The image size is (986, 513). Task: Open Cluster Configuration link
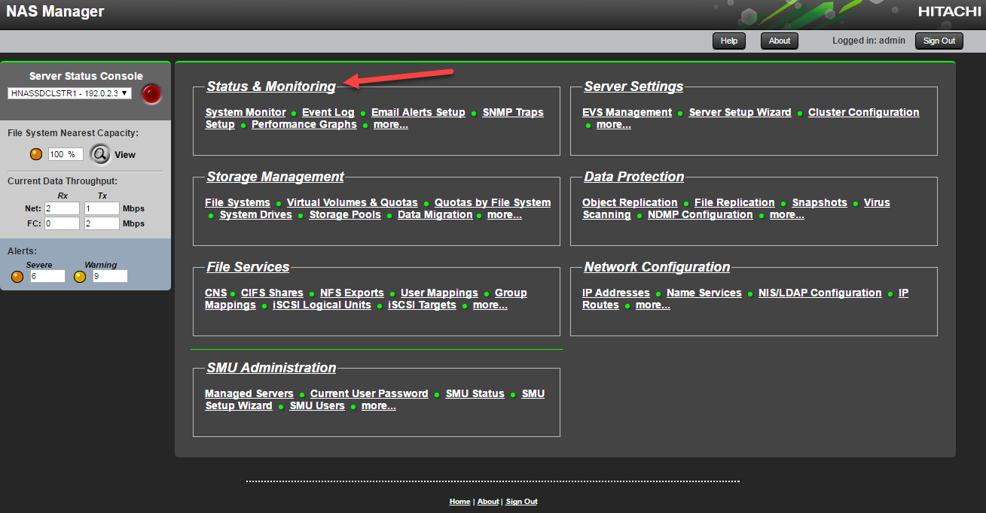[x=863, y=112]
